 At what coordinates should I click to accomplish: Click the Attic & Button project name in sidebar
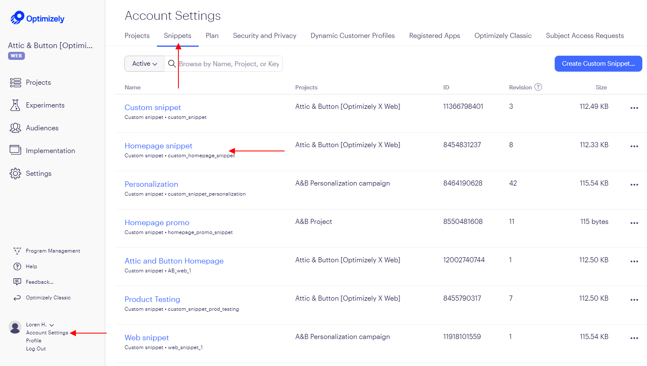click(x=50, y=46)
